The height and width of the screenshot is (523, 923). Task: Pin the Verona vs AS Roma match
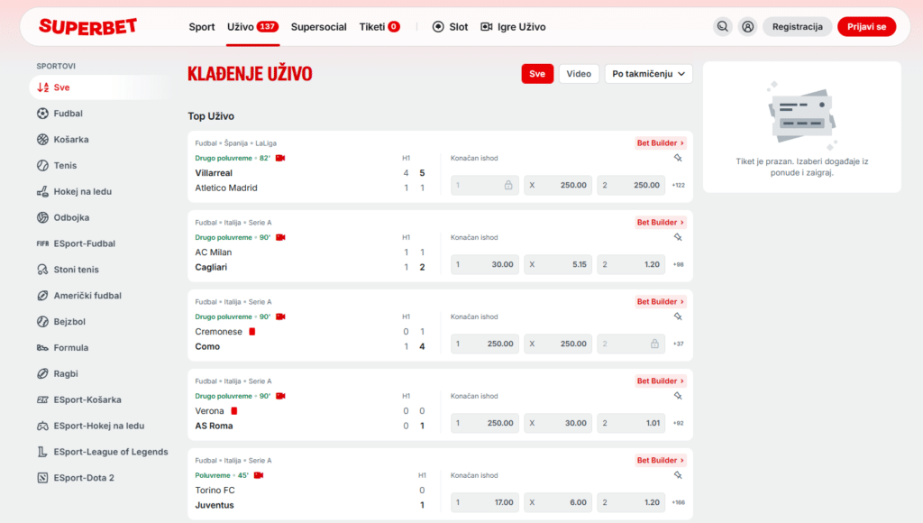[x=678, y=396]
